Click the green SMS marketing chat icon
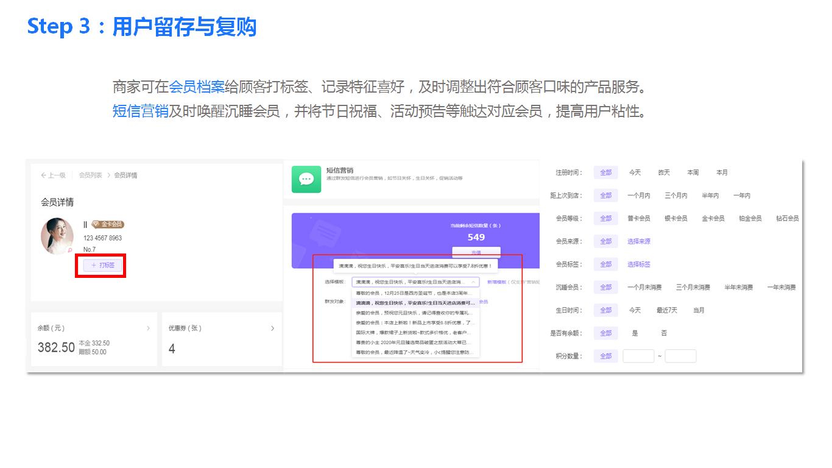832x468 pixels. pos(306,179)
